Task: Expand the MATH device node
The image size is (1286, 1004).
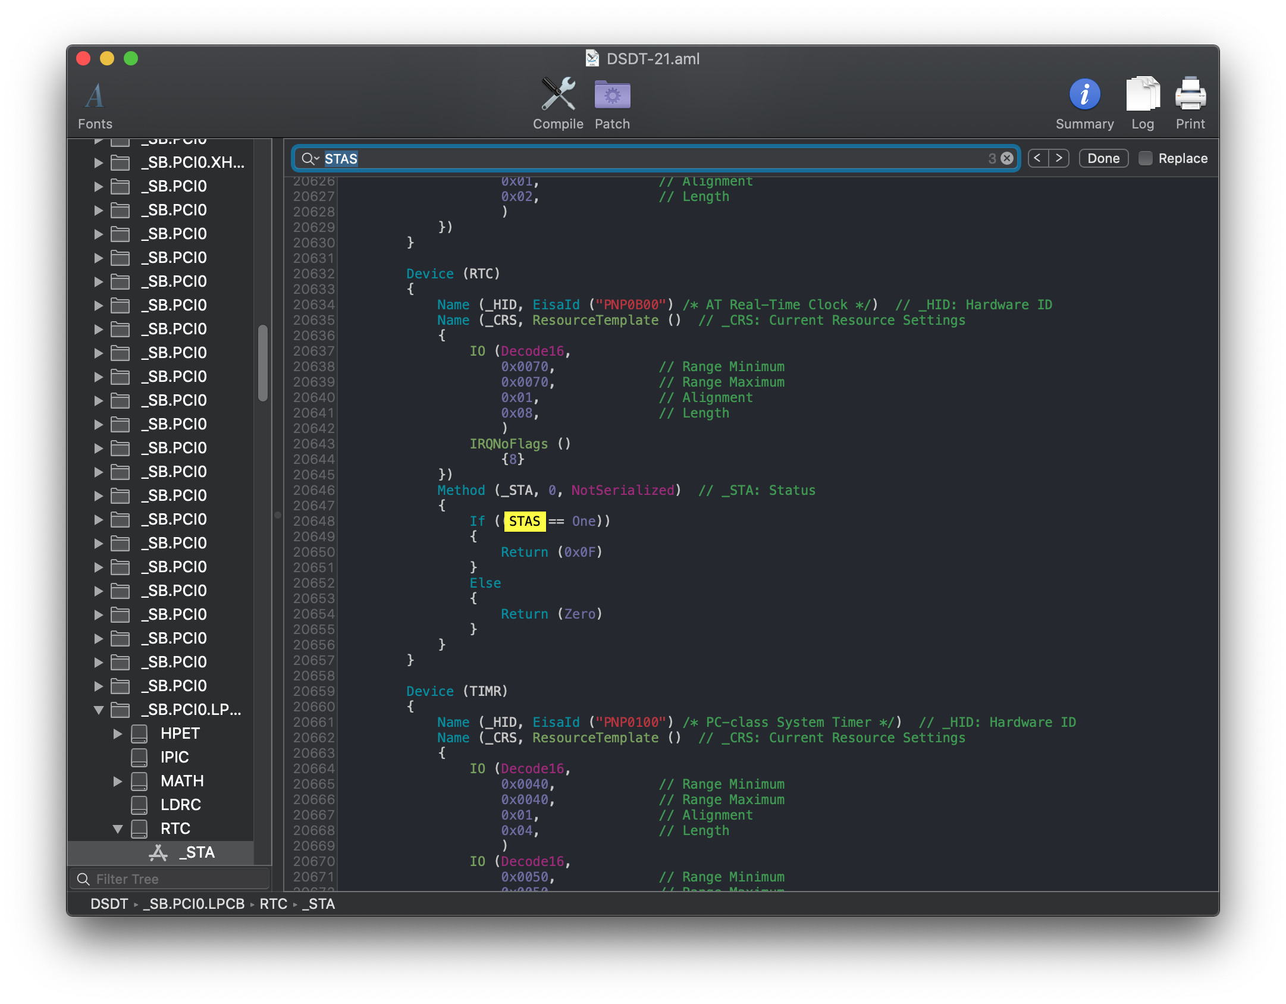Action: [117, 781]
